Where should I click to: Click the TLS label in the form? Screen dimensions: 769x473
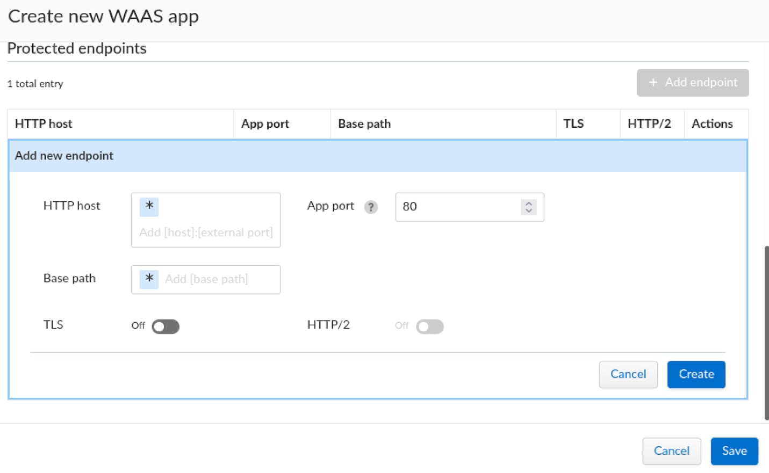53,325
